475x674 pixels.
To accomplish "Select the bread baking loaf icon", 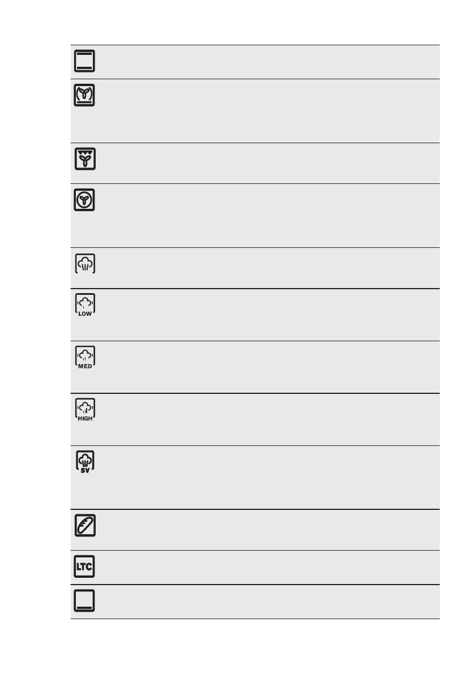I will click(x=84, y=525).
